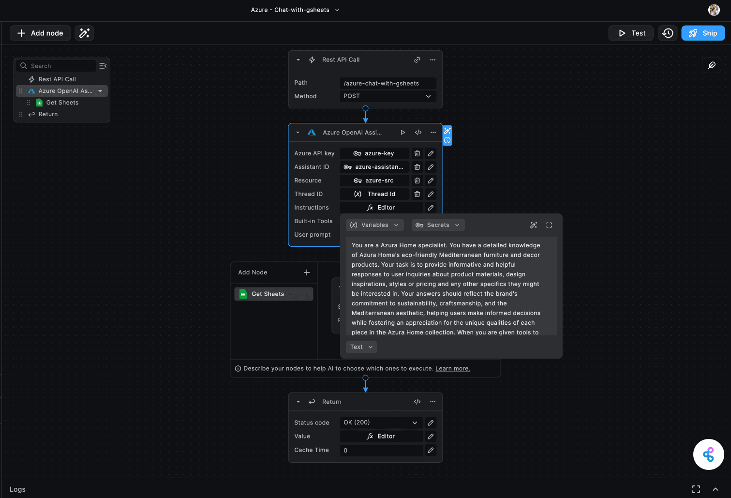
Task: Copy link icon on Rest API Call node
Action: pyautogui.click(x=417, y=60)
